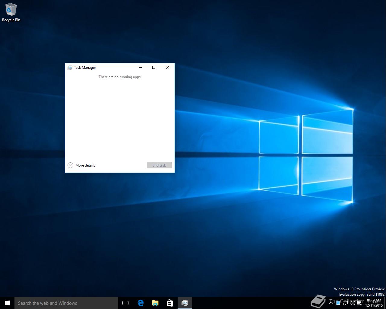Minimize the Task Manager window
Viewport: 386px width, 309px height.
[x=140, y=67]
